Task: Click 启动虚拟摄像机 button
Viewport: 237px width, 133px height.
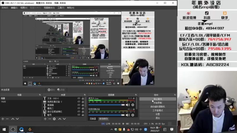Action: 158,107
